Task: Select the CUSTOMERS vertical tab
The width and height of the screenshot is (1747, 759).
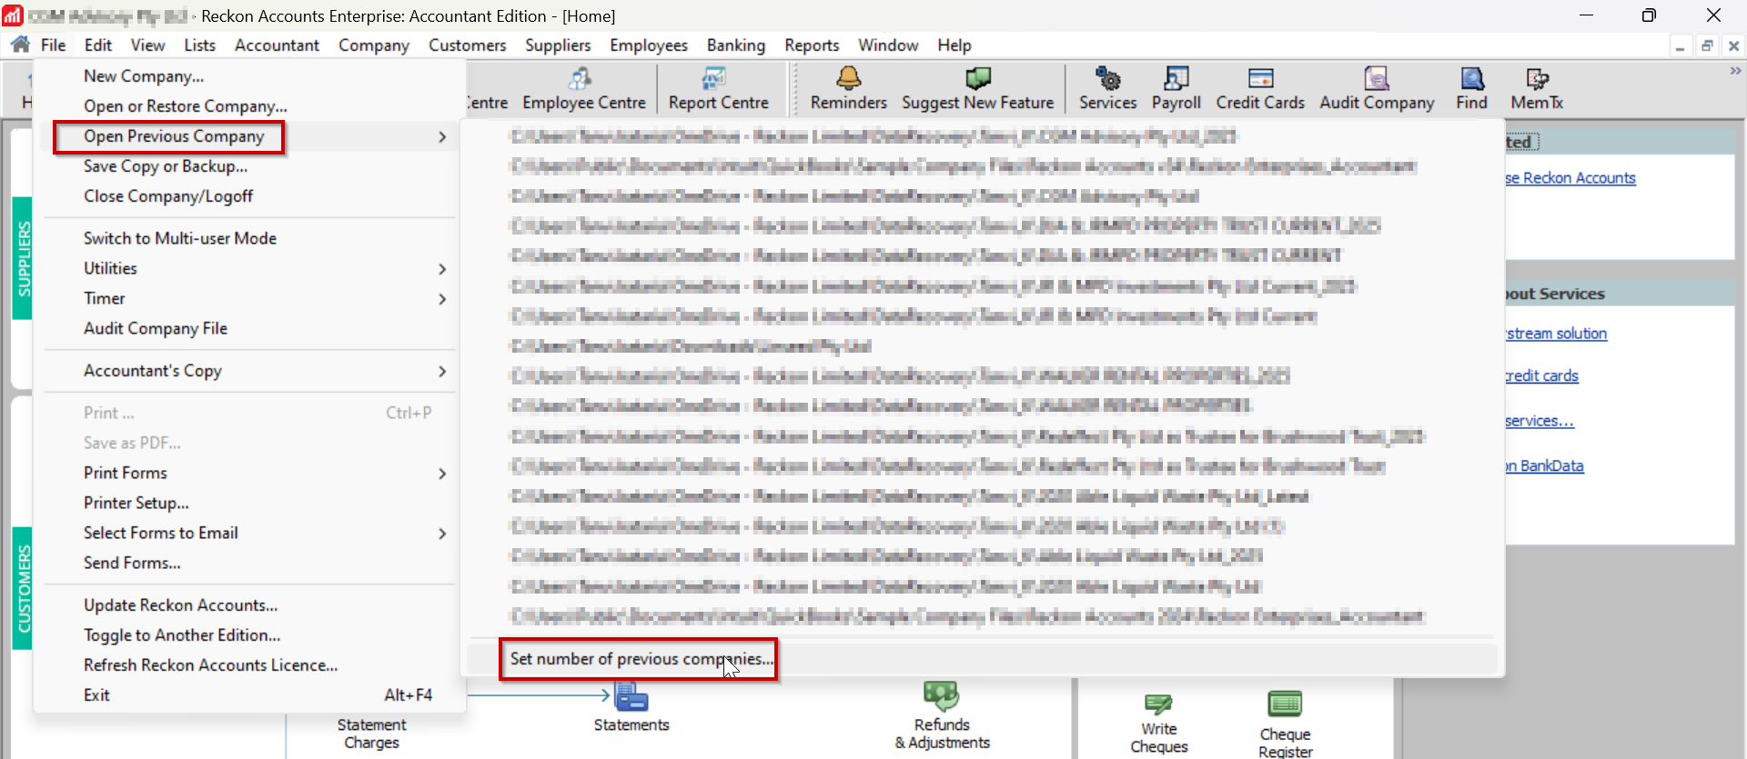Action: pyautogui.click(x=23, y=588)
